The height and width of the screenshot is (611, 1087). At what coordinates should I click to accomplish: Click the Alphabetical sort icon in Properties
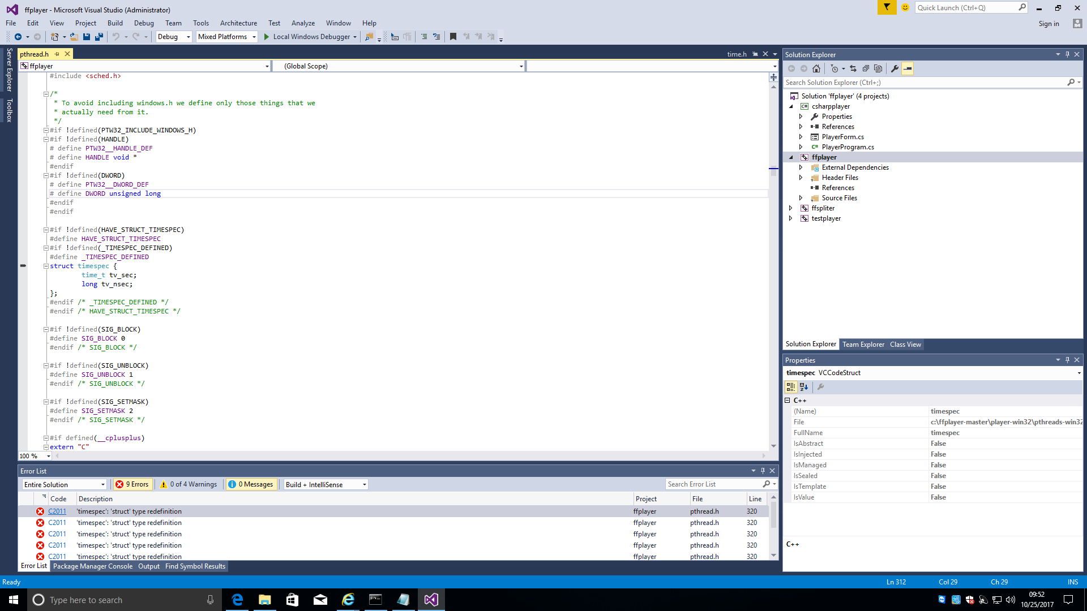pos(804,388)
